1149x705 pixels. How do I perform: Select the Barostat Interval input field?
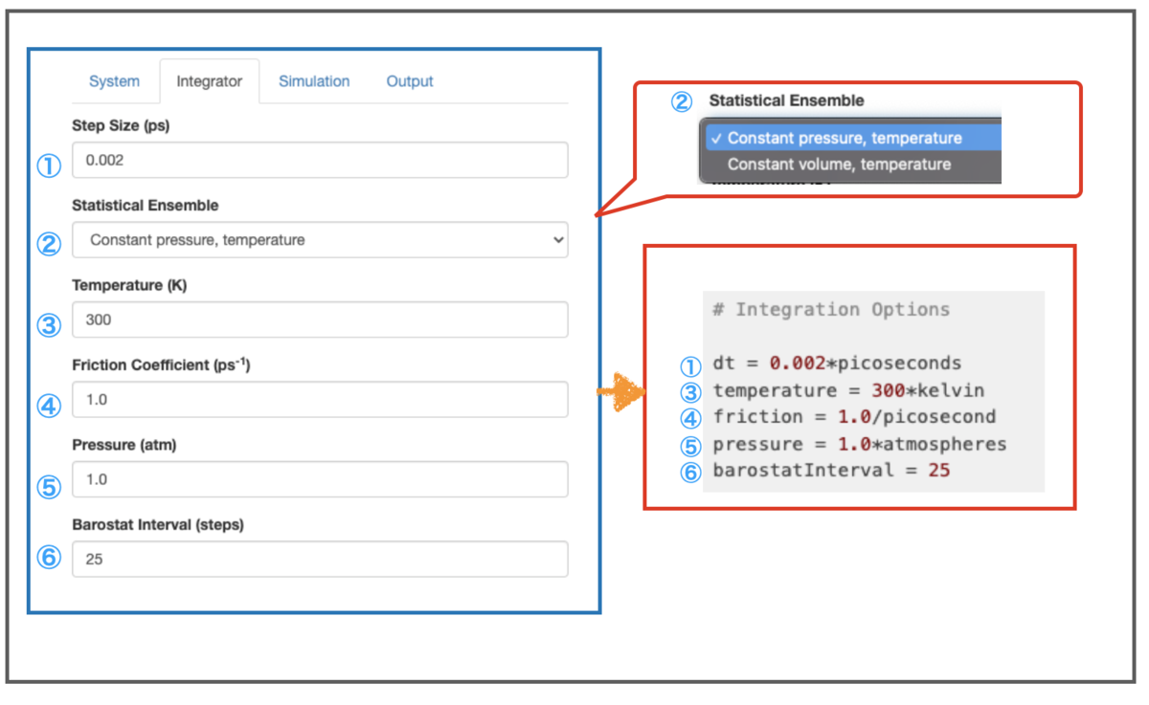click(320, 560)
